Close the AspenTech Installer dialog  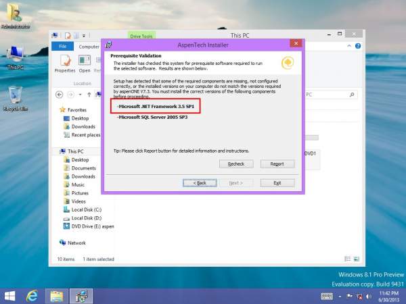[296, 43]
